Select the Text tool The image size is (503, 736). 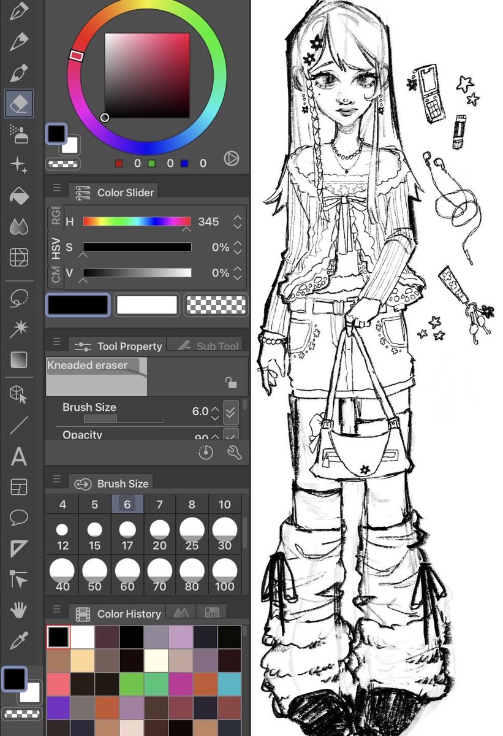[x=19, y=456]
